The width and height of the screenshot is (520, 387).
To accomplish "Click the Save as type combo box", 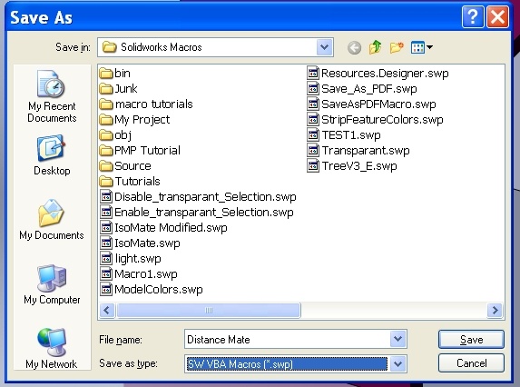I will (296, 364).
